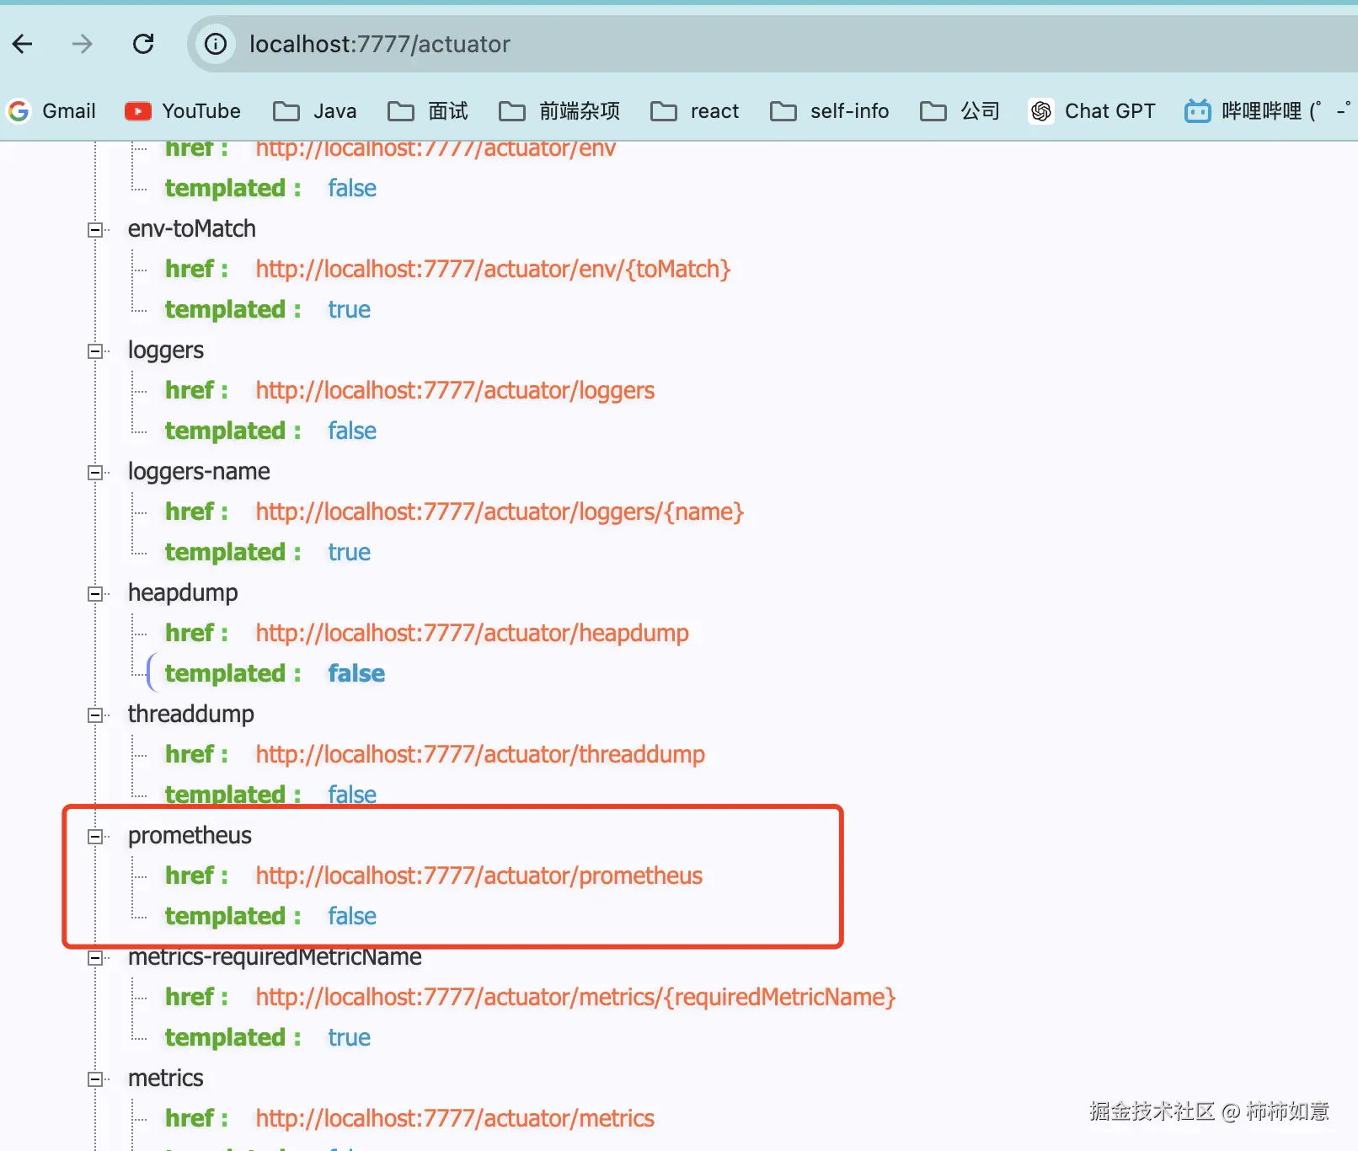Click the browser forward arrow
The height and width of the screenshot is (1151, 1358).
[x=82, y=44]
